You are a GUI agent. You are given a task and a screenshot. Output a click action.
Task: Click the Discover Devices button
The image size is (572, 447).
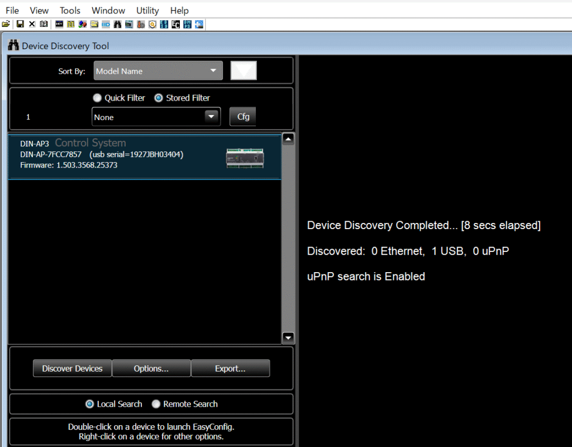tap(72, 368)
